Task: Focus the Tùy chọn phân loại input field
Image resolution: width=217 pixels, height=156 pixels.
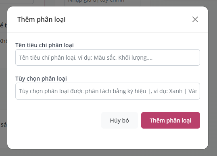Action: [x=108, y=91]
